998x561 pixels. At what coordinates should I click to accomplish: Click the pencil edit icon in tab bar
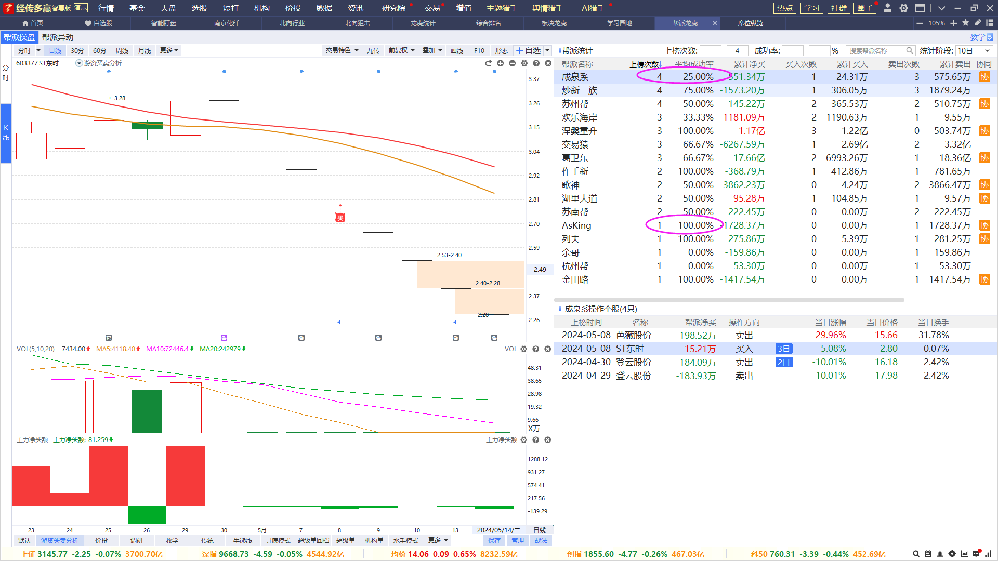click(978, 23)
